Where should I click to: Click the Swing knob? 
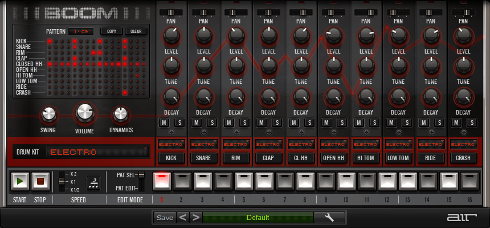tap(49, 114)
